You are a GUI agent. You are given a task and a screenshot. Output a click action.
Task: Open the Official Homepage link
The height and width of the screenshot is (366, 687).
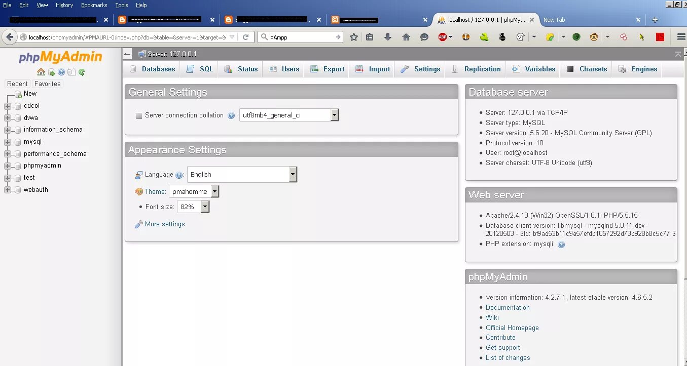click(512, 328)
